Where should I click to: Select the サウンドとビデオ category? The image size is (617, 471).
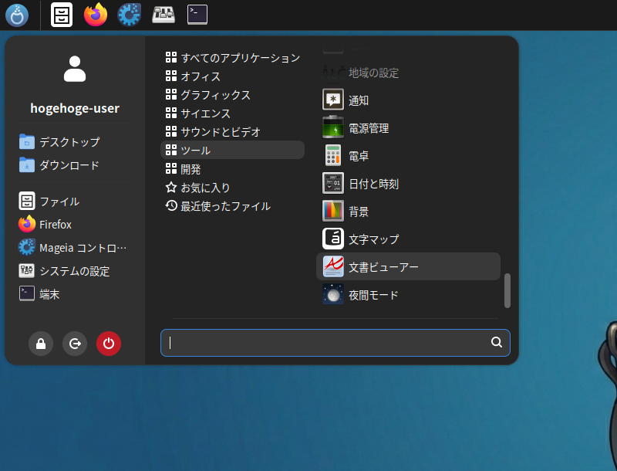[x=233, y=131]
